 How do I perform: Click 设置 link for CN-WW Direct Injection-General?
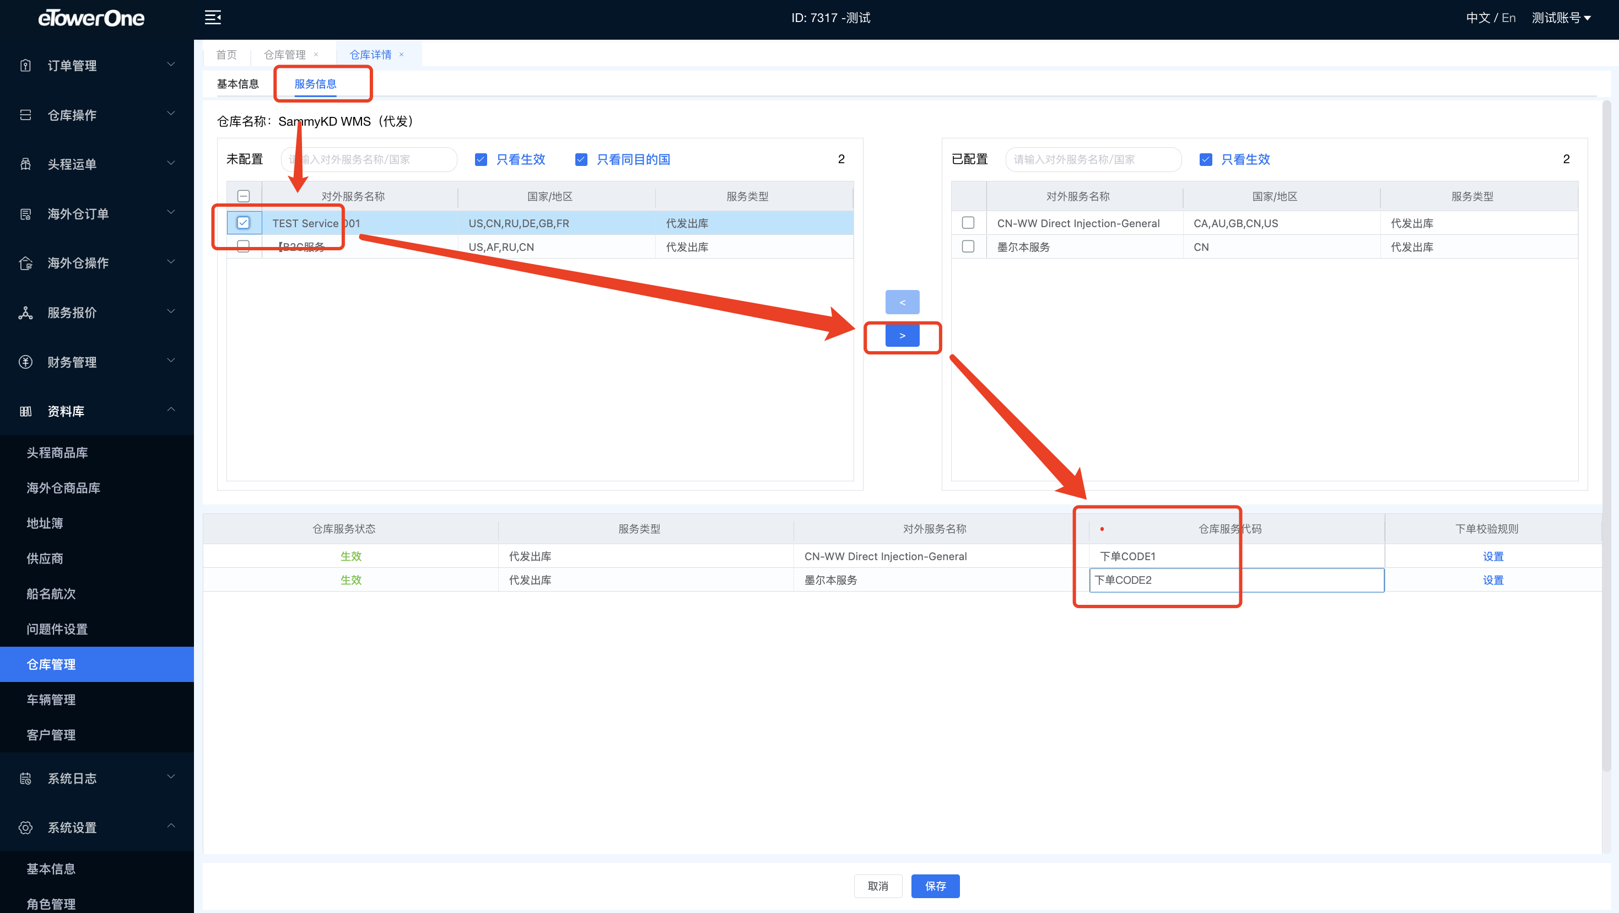(1493, 556)
